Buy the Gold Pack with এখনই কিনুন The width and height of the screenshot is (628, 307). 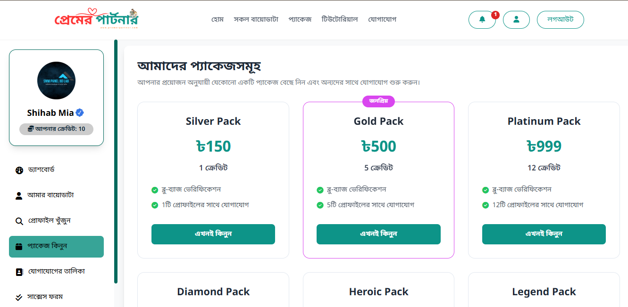378,234
